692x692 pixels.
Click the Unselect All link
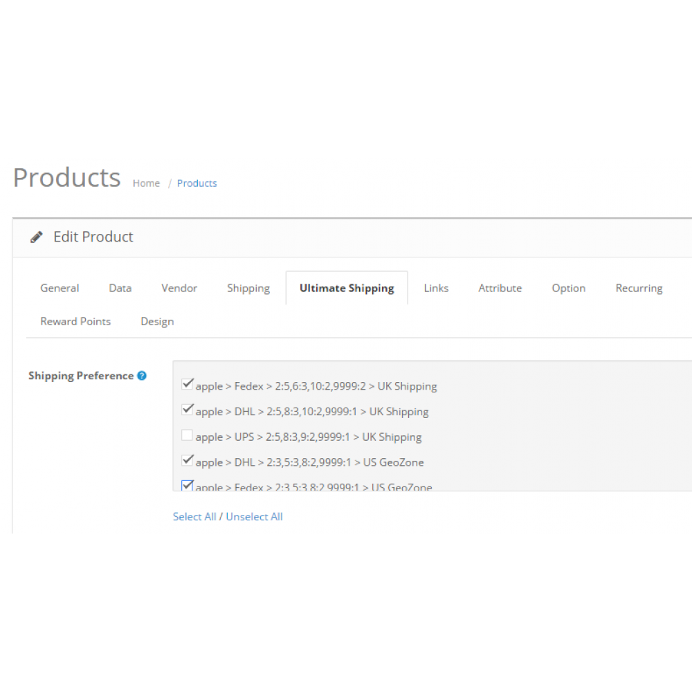(254, 516)
